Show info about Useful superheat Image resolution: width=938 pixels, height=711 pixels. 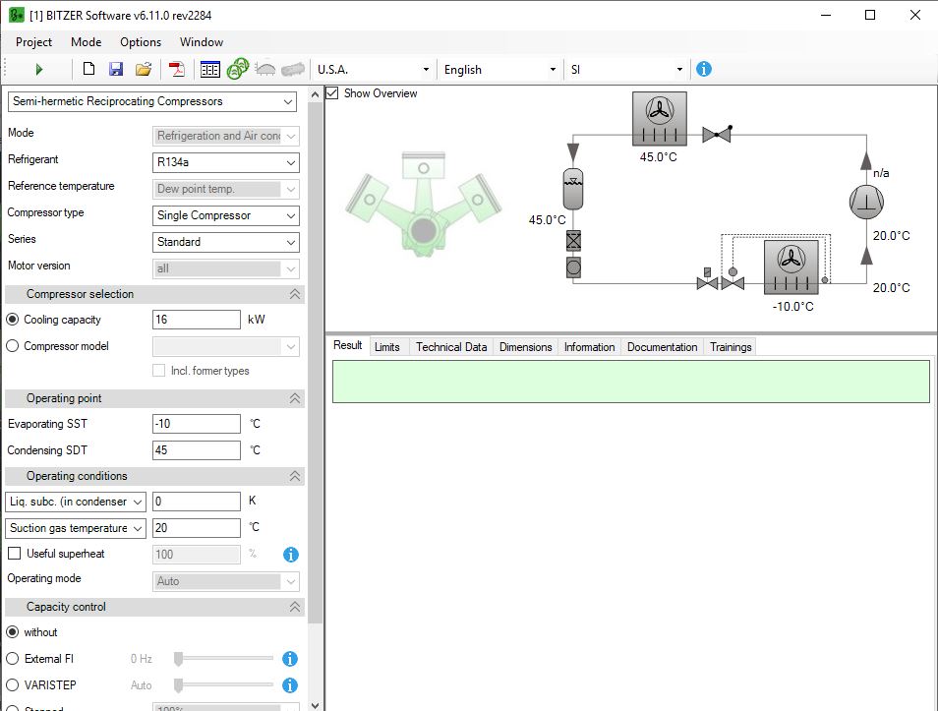(x=291, y=555)
